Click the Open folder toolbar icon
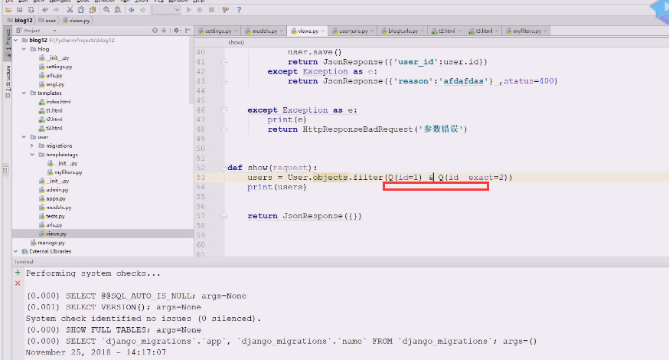 click(8, 10)
